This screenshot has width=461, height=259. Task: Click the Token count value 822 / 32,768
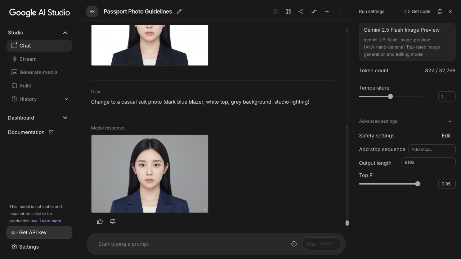click(440, 71)
